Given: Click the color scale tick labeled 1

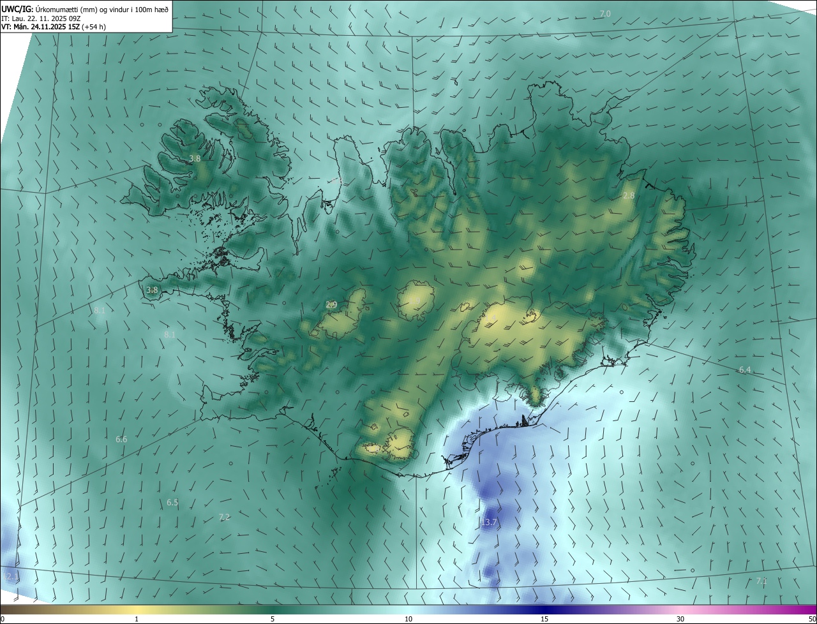Looking at the screenshot, I should coord(137,619).
